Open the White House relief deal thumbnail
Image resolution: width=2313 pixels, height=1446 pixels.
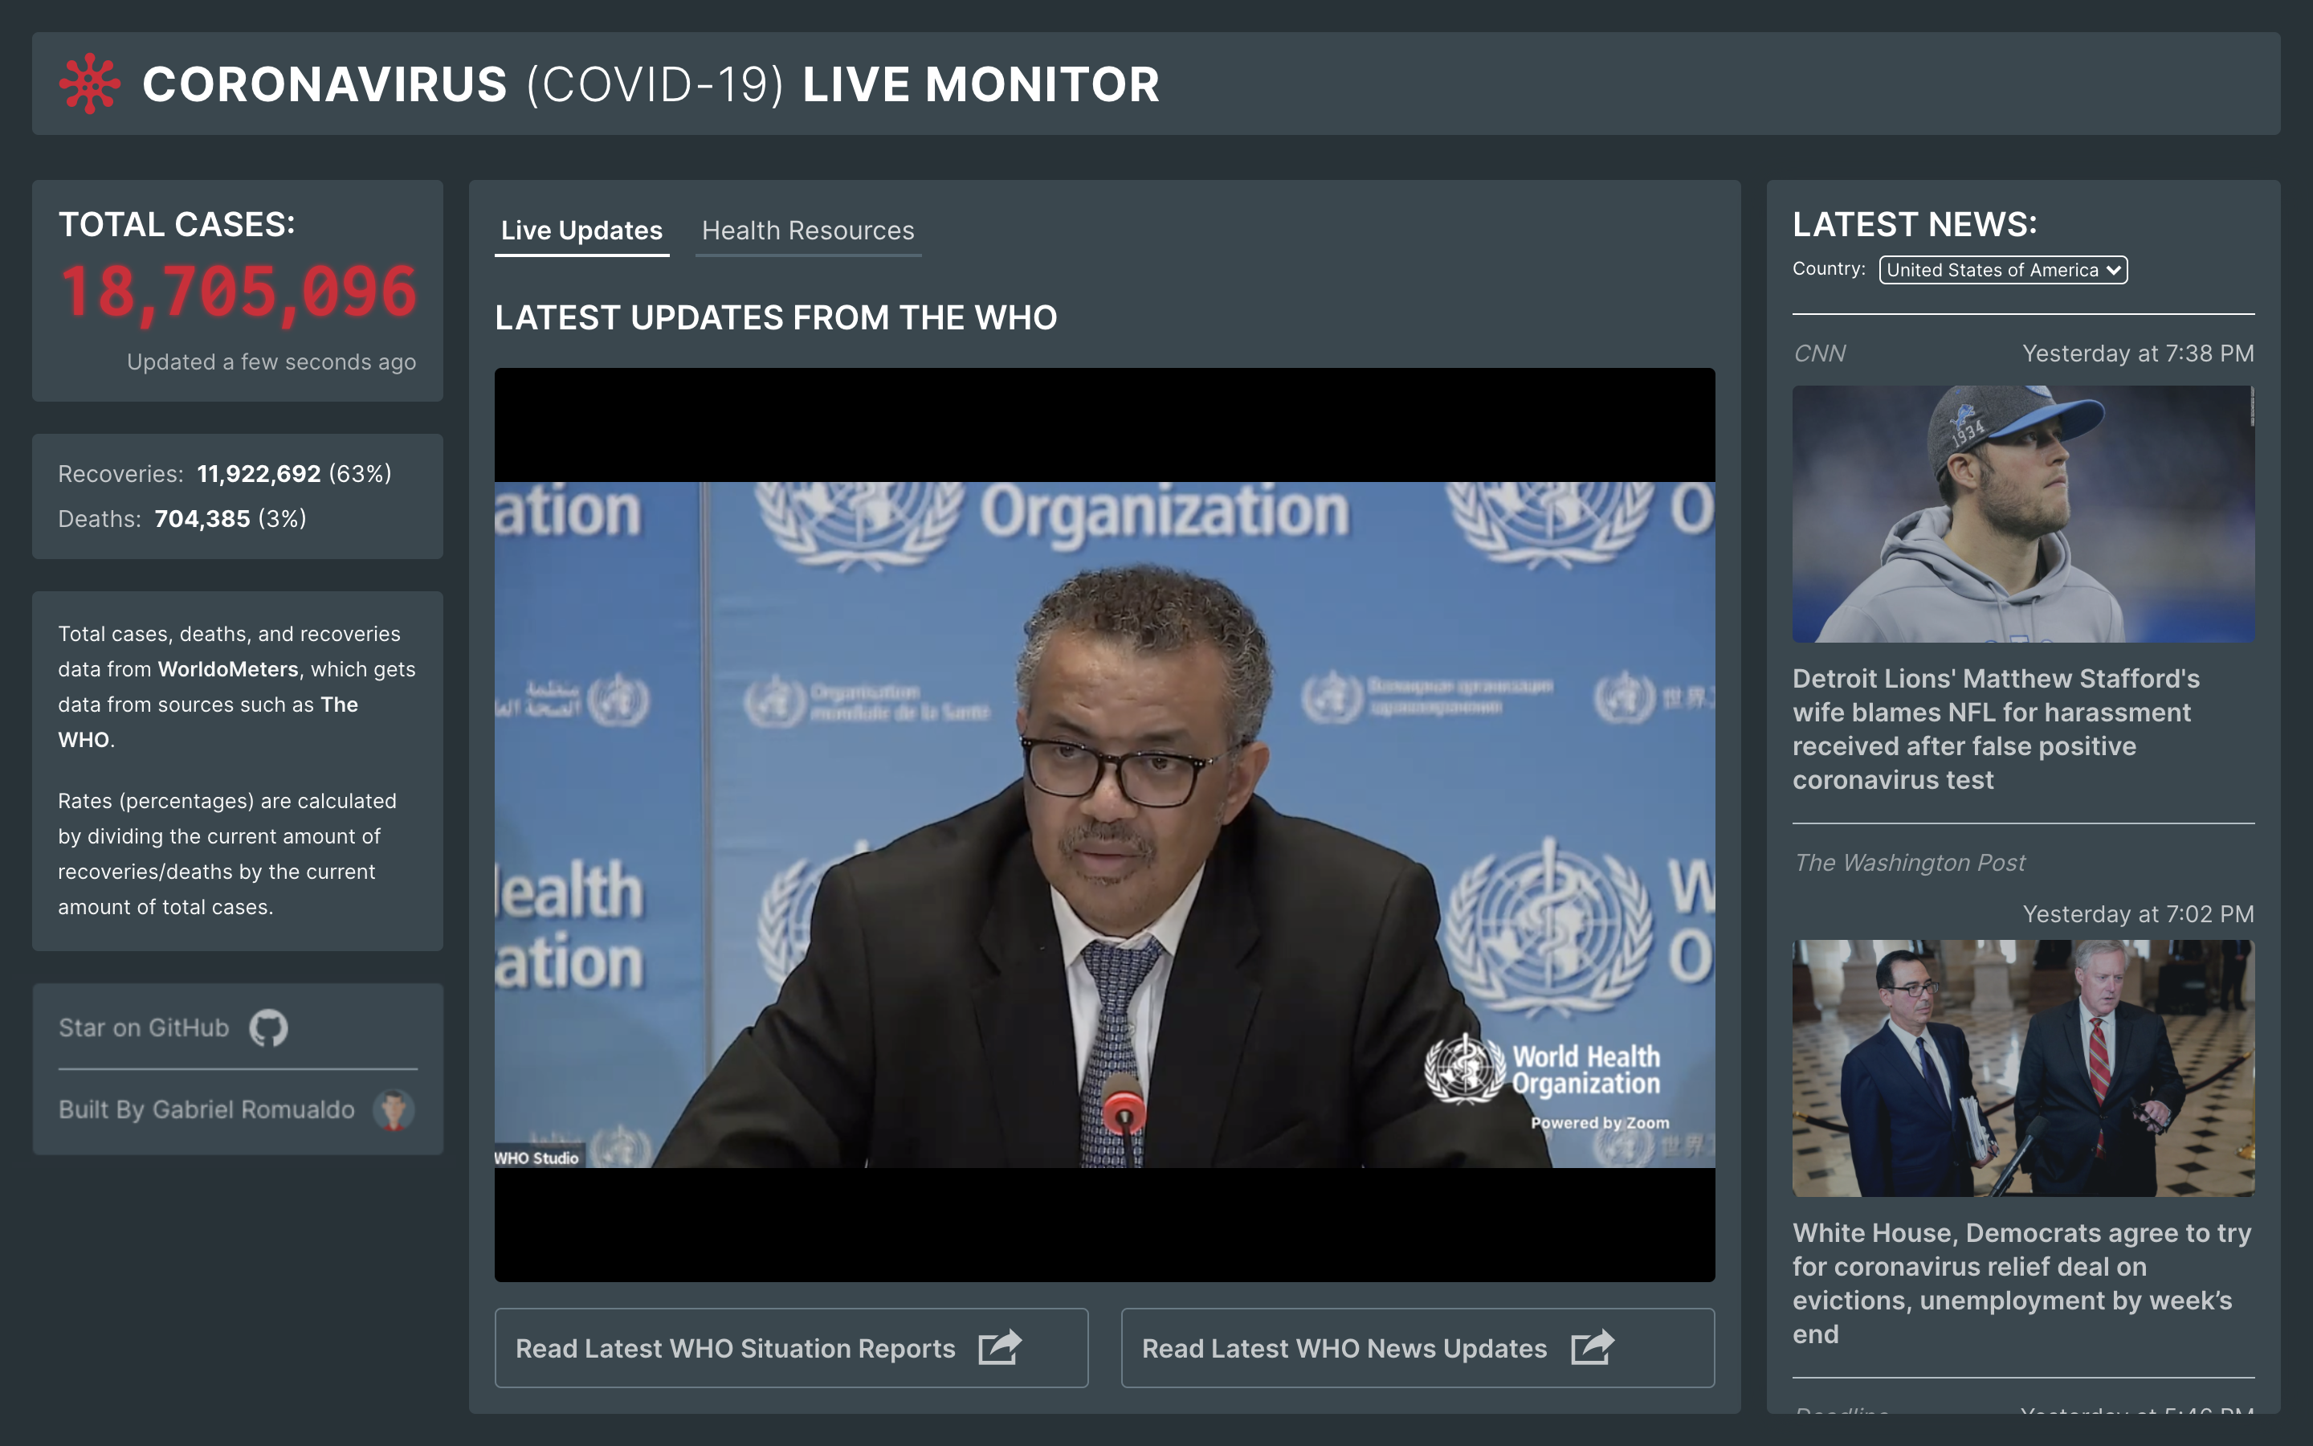pos(2022,1068)
